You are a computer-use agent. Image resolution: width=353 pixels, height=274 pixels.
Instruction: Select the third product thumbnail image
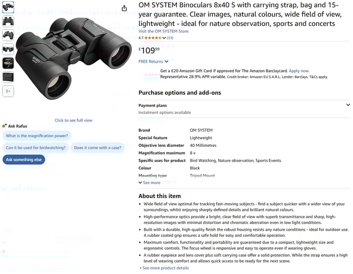point(8,35)
